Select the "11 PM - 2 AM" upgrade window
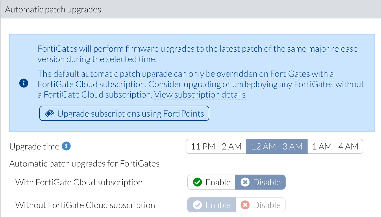Viewport: 381px width, 217px height. tap(216, 146)
